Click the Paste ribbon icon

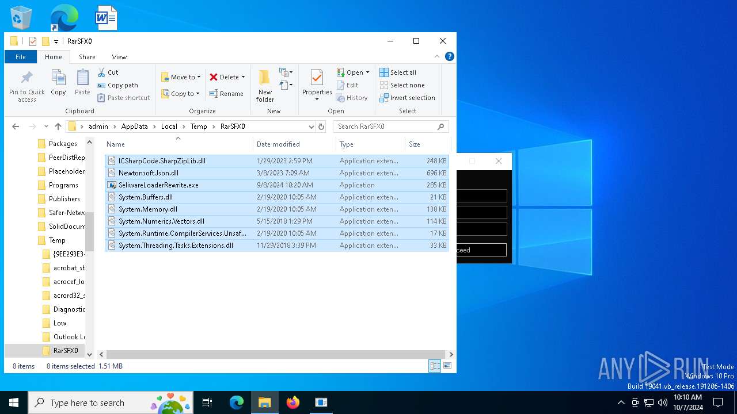(x=82, y=82)
